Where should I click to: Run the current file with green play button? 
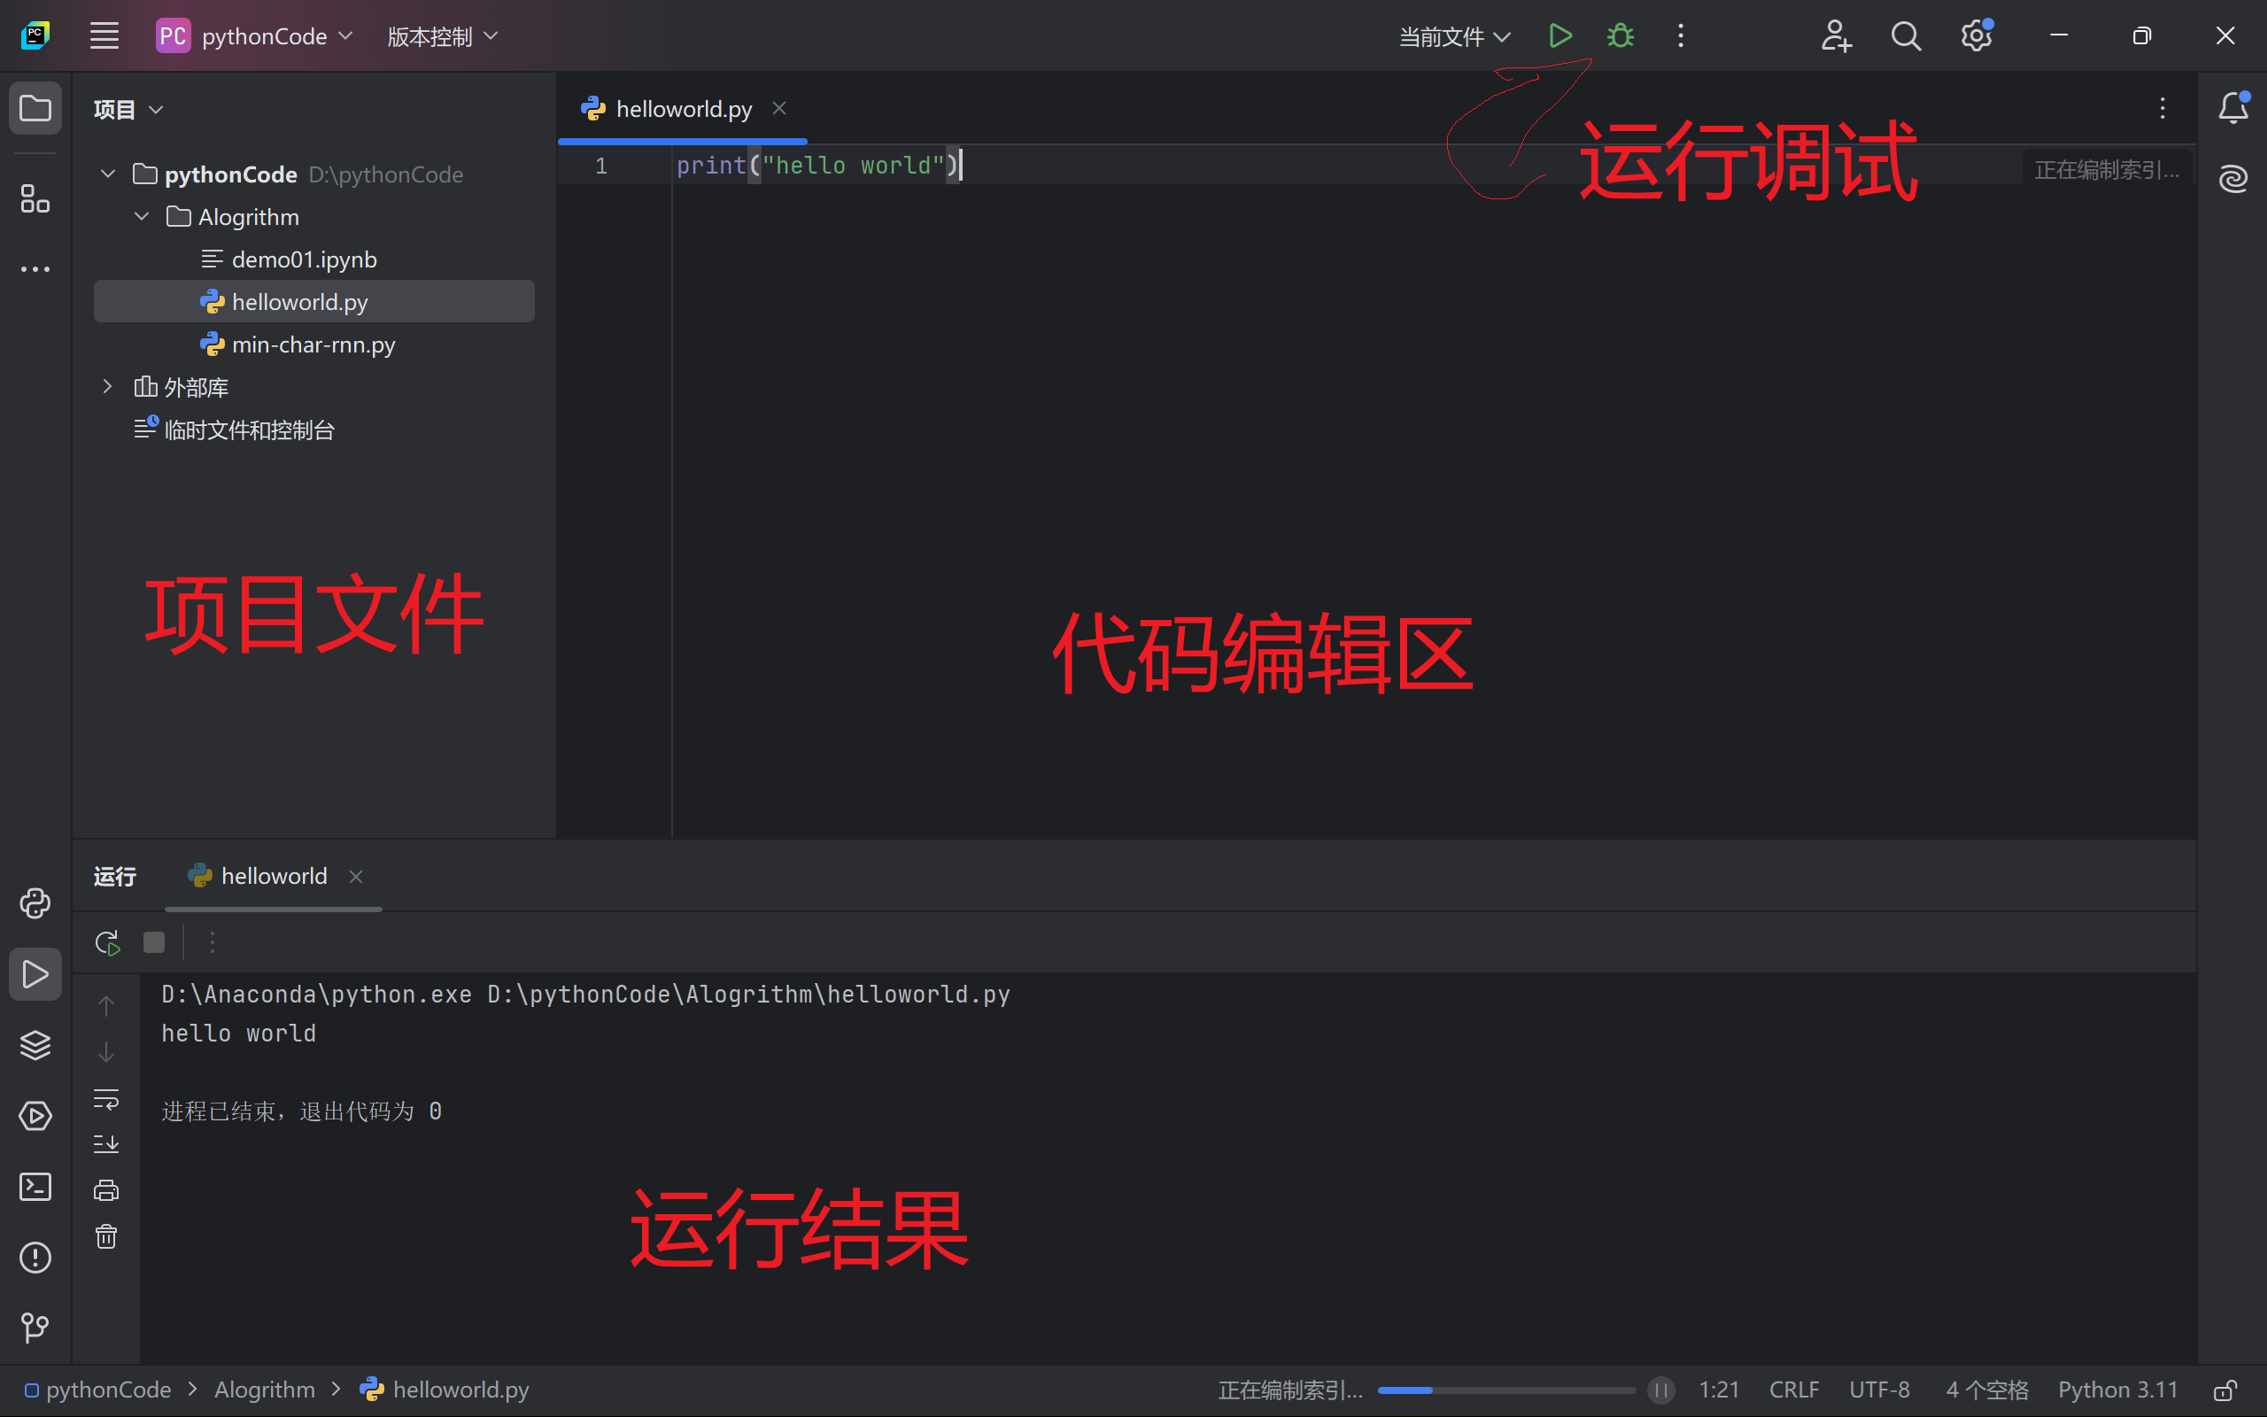coord(1559,36)
